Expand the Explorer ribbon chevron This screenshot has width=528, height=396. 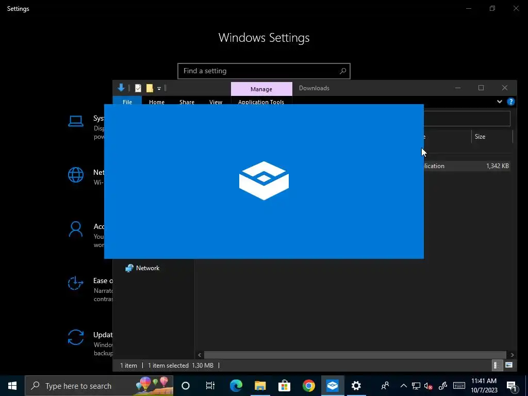[x=499, y=102]
